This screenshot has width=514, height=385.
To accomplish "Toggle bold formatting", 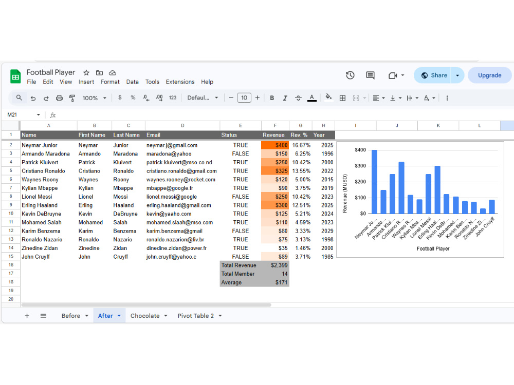I will tap(272, 98).
